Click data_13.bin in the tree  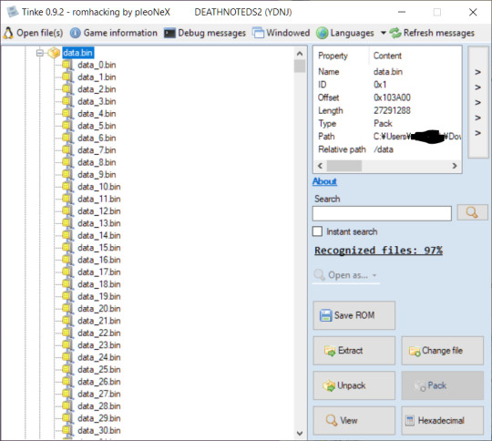(x=99, y=223)
